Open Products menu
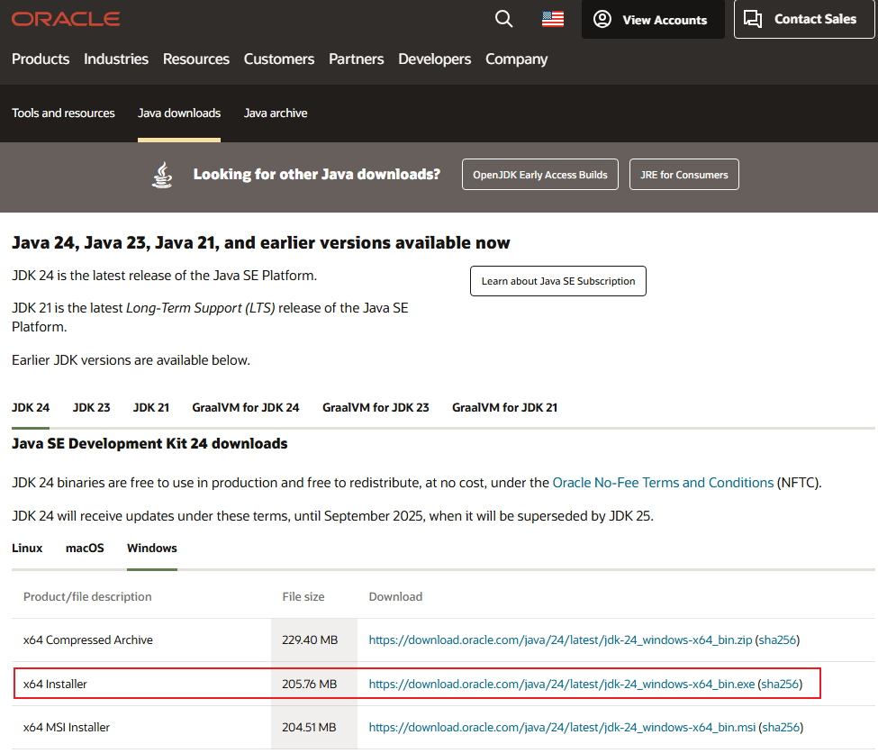878x753 pixels. (41, 59)
